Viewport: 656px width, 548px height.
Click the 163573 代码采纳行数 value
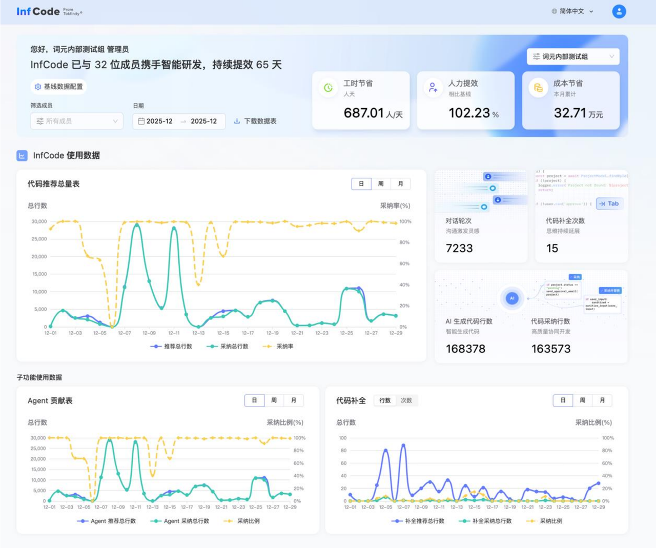[551, 349]
